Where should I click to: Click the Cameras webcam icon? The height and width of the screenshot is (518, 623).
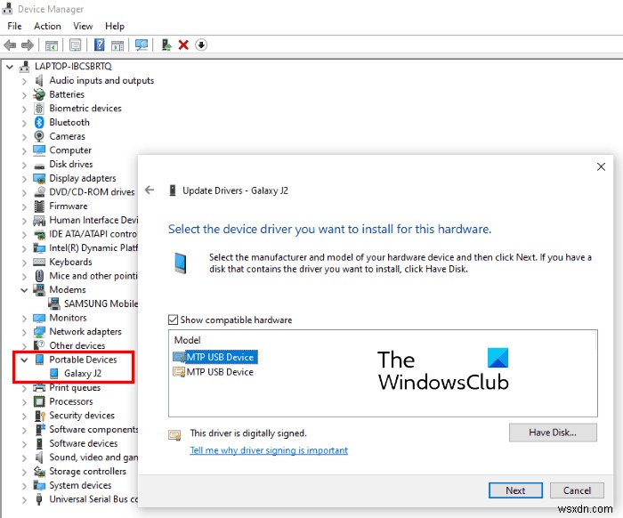point(39,136)
